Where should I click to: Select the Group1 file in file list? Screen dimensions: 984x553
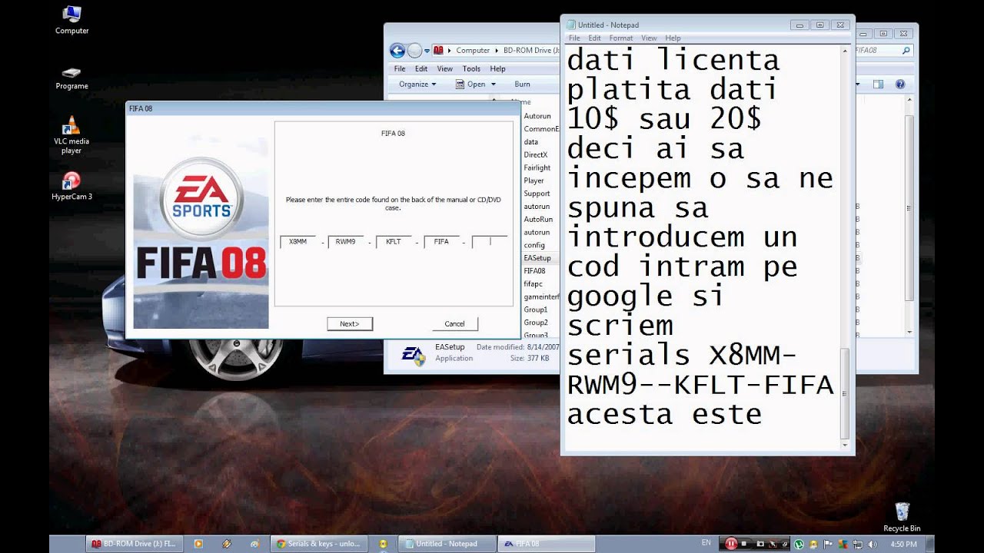[536, 310]
